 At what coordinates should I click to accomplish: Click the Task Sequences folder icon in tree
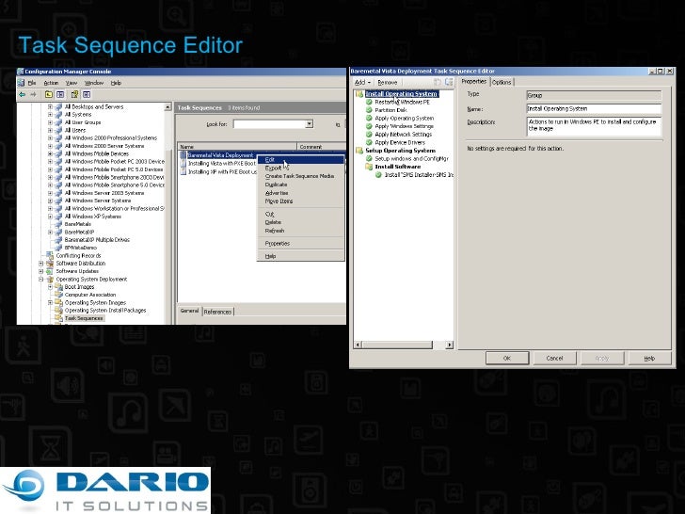[58, 318]
